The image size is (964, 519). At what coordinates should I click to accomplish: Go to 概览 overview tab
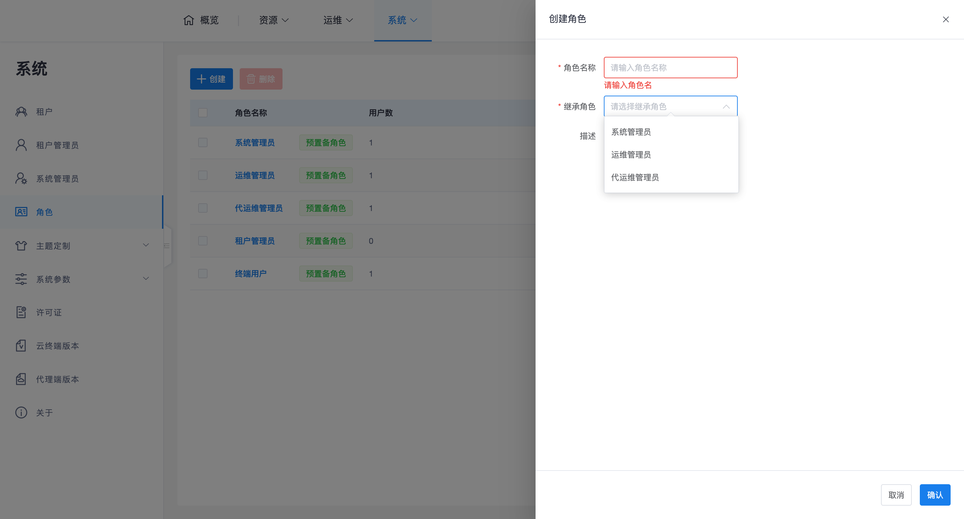point(201,20)
